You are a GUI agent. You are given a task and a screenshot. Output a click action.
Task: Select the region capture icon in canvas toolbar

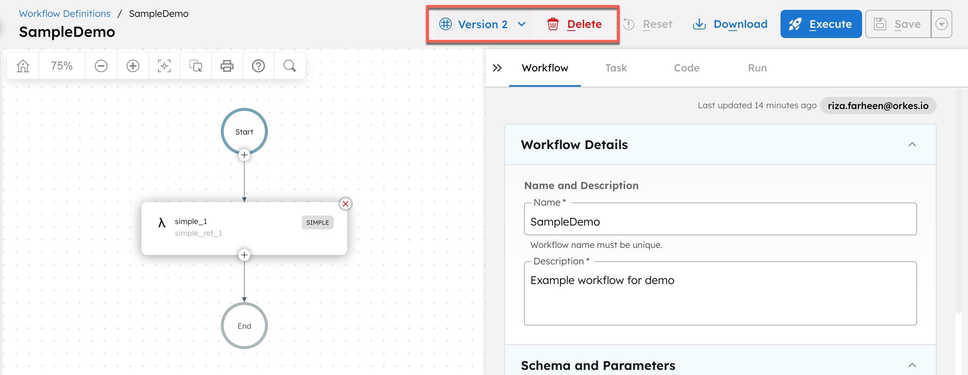[x=195, y=66]
